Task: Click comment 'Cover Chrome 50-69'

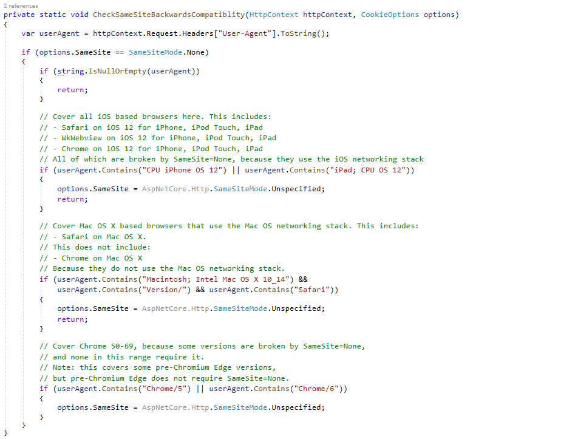Action: click(x=202, y=346)
